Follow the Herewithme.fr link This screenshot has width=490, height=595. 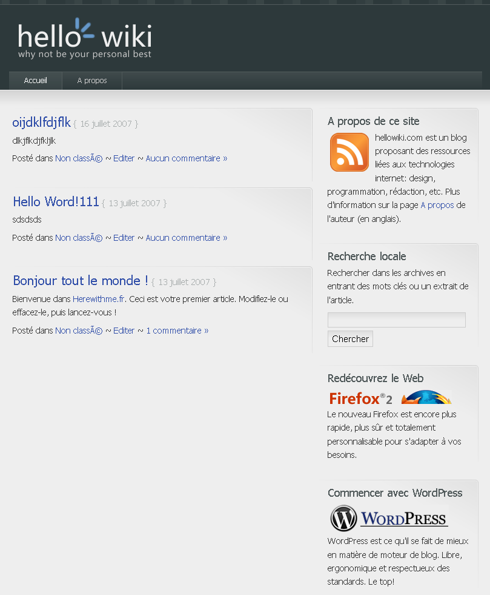pos(98,299)
